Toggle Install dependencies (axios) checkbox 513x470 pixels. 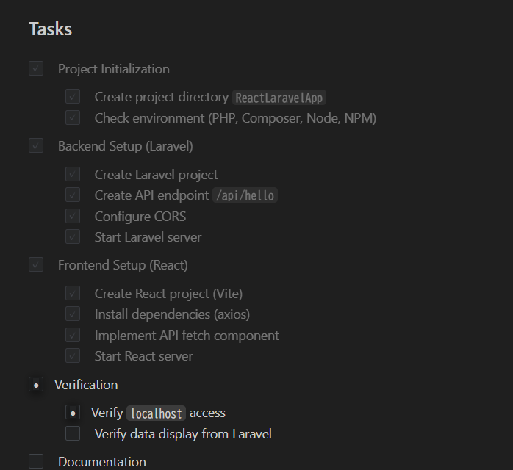73,314
